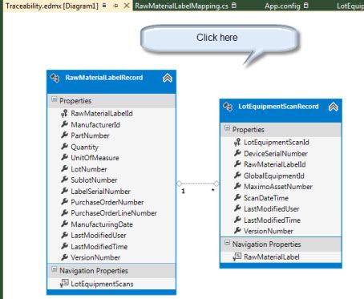Collapse Properties section in LotEquipmentScanRecord

pos(227,128)
